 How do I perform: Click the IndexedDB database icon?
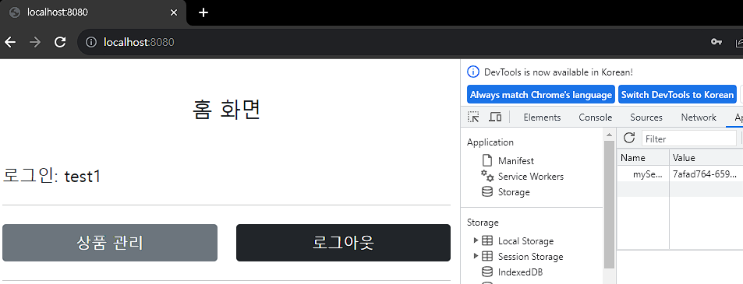click(x=487, y=272)
